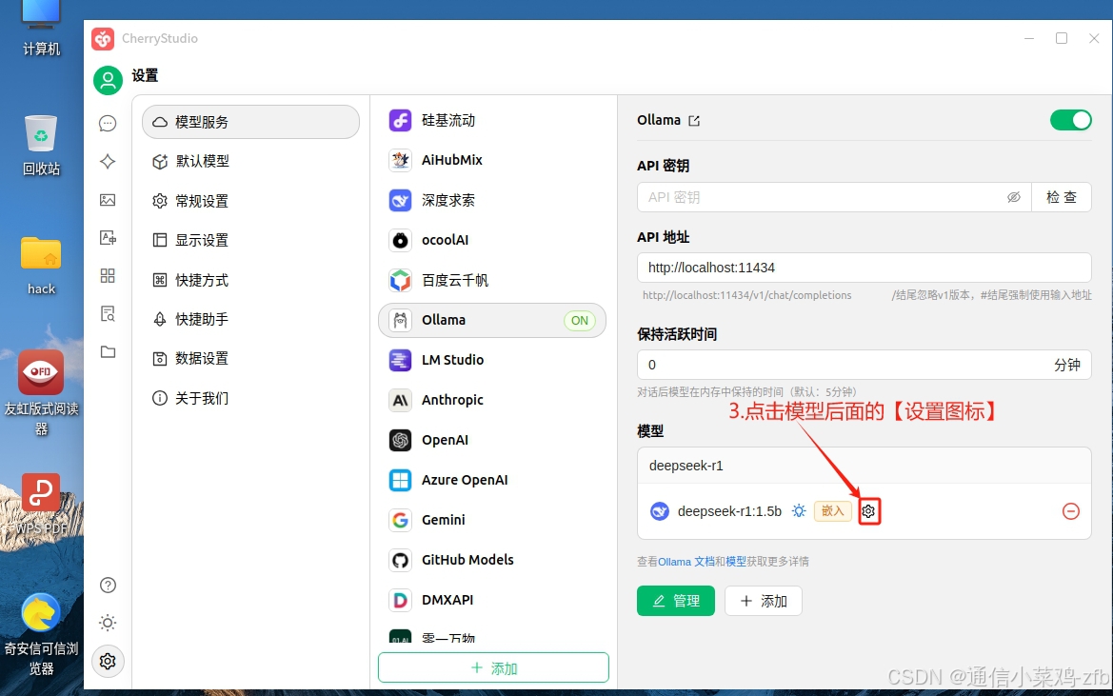Open 关于我们 settings section
The image size is (1113, 696).
tap(250, 398)
